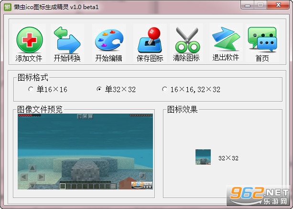Click the 32×32 size label text
Viewport: 293px width, 209px height.
(228, 158)
